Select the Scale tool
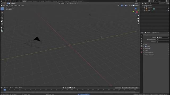Image resolution: width=170 pixels, height=95 pixels. point(2,21)
